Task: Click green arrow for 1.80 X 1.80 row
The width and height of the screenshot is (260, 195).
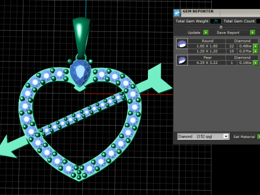Action: pyautogui.click(x=256, y=46)
